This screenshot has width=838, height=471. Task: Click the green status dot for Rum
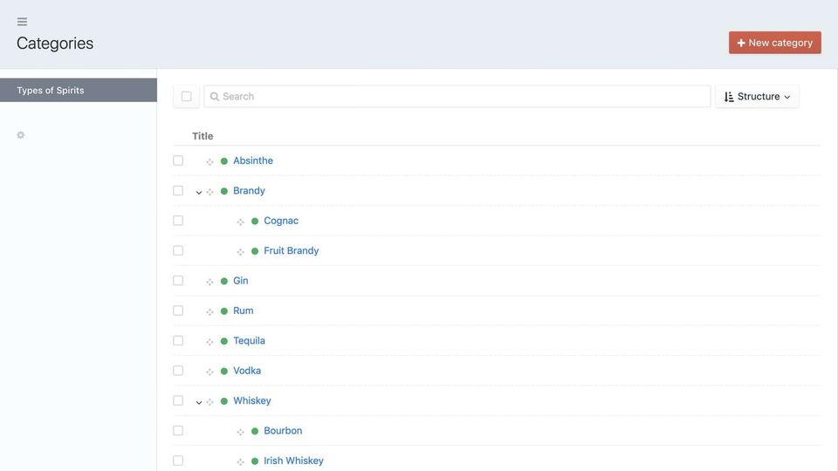pyautogui.click(x=224, y=311)
